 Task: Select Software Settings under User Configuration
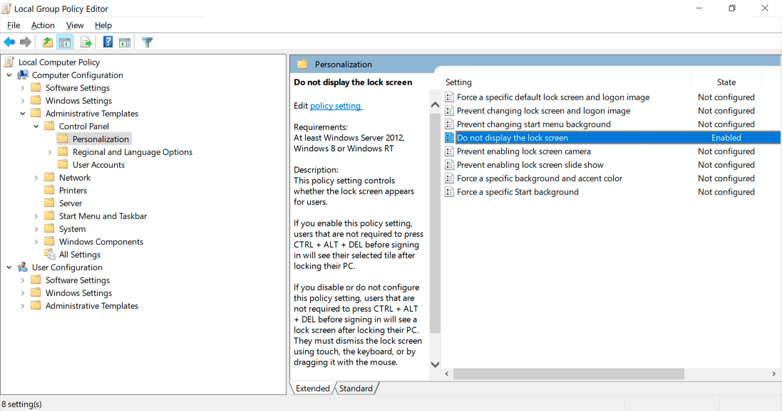tap(78, 280)
